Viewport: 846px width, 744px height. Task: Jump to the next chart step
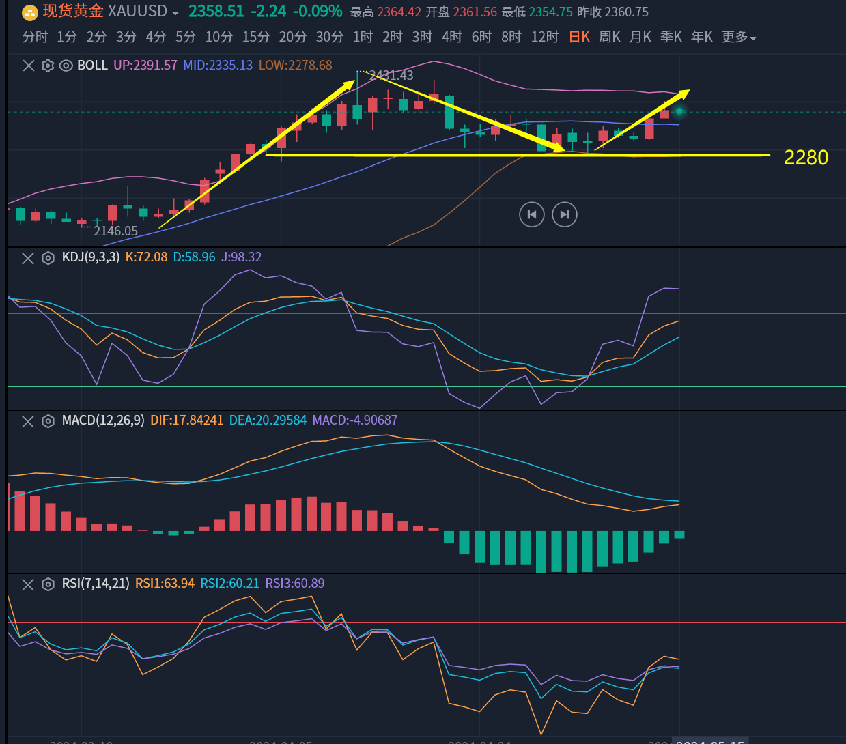tap(565, 214)
